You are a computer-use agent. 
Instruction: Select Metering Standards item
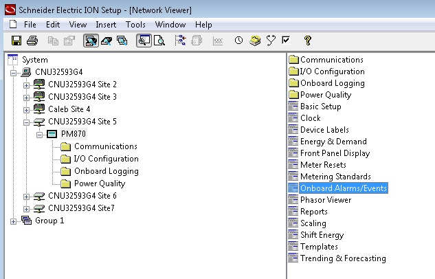coord(335,177)
